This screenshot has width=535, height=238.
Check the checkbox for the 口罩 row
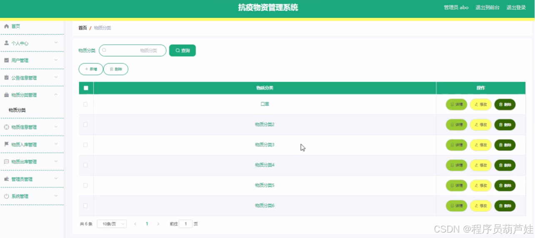[x=85, y=104]
